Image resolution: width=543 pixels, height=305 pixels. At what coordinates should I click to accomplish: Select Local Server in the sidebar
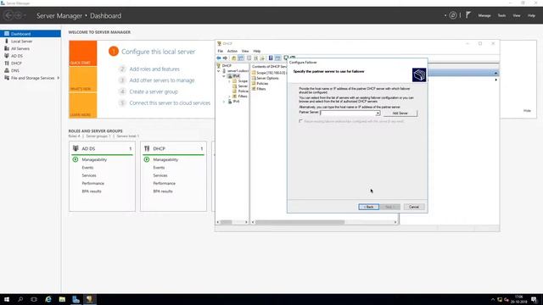[21, 42]
